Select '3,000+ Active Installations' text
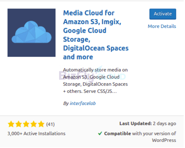 36,134
